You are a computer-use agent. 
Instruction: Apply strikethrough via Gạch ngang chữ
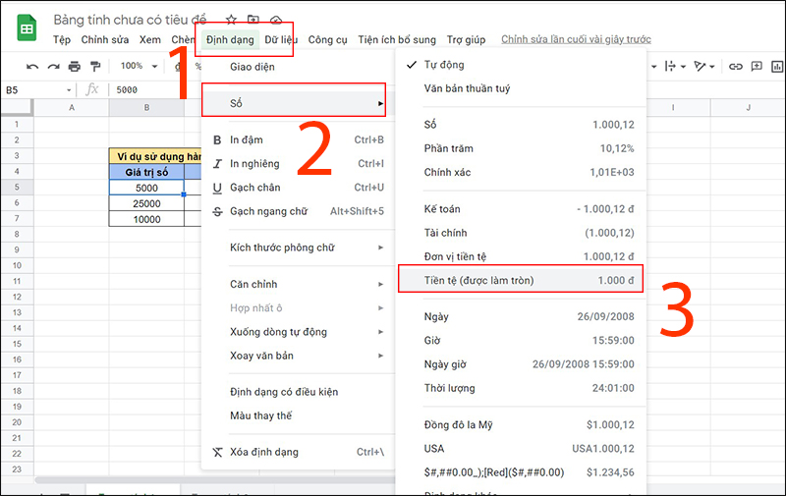[x=299, y=211]
